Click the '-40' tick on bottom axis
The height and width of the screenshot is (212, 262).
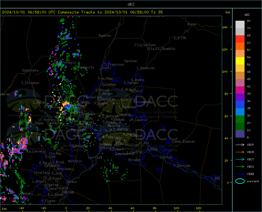[x=21, y=208]
